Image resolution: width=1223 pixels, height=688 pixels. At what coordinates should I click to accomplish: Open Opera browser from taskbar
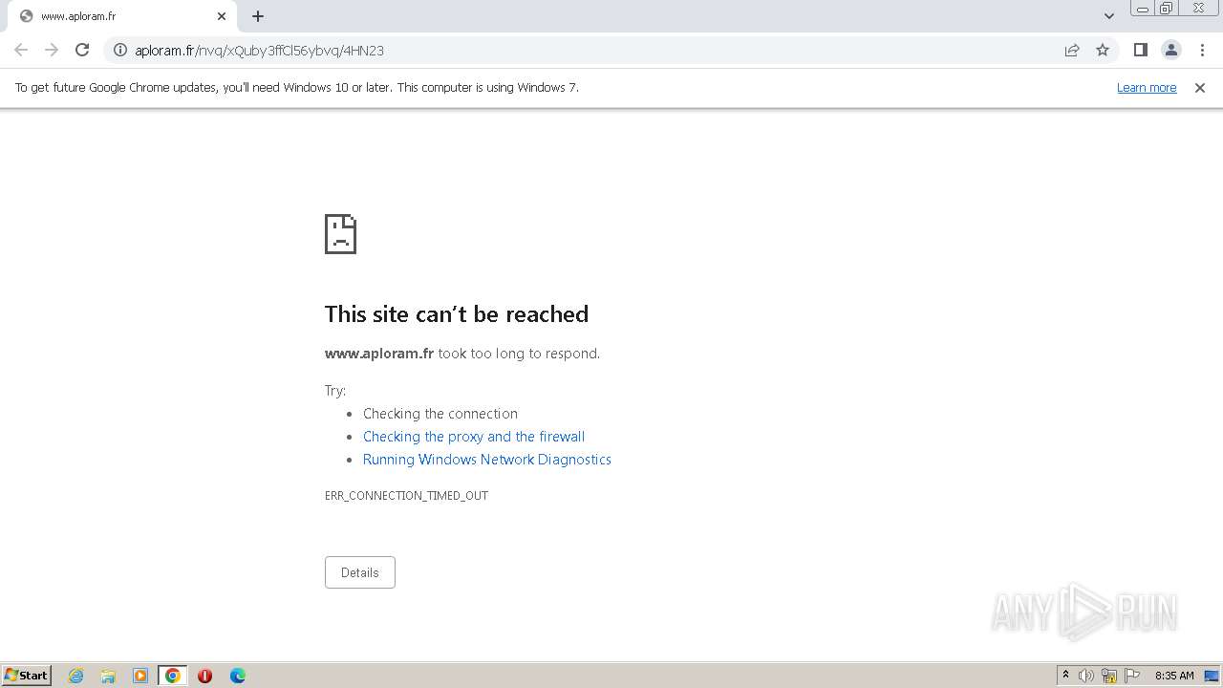coord(204,676)
